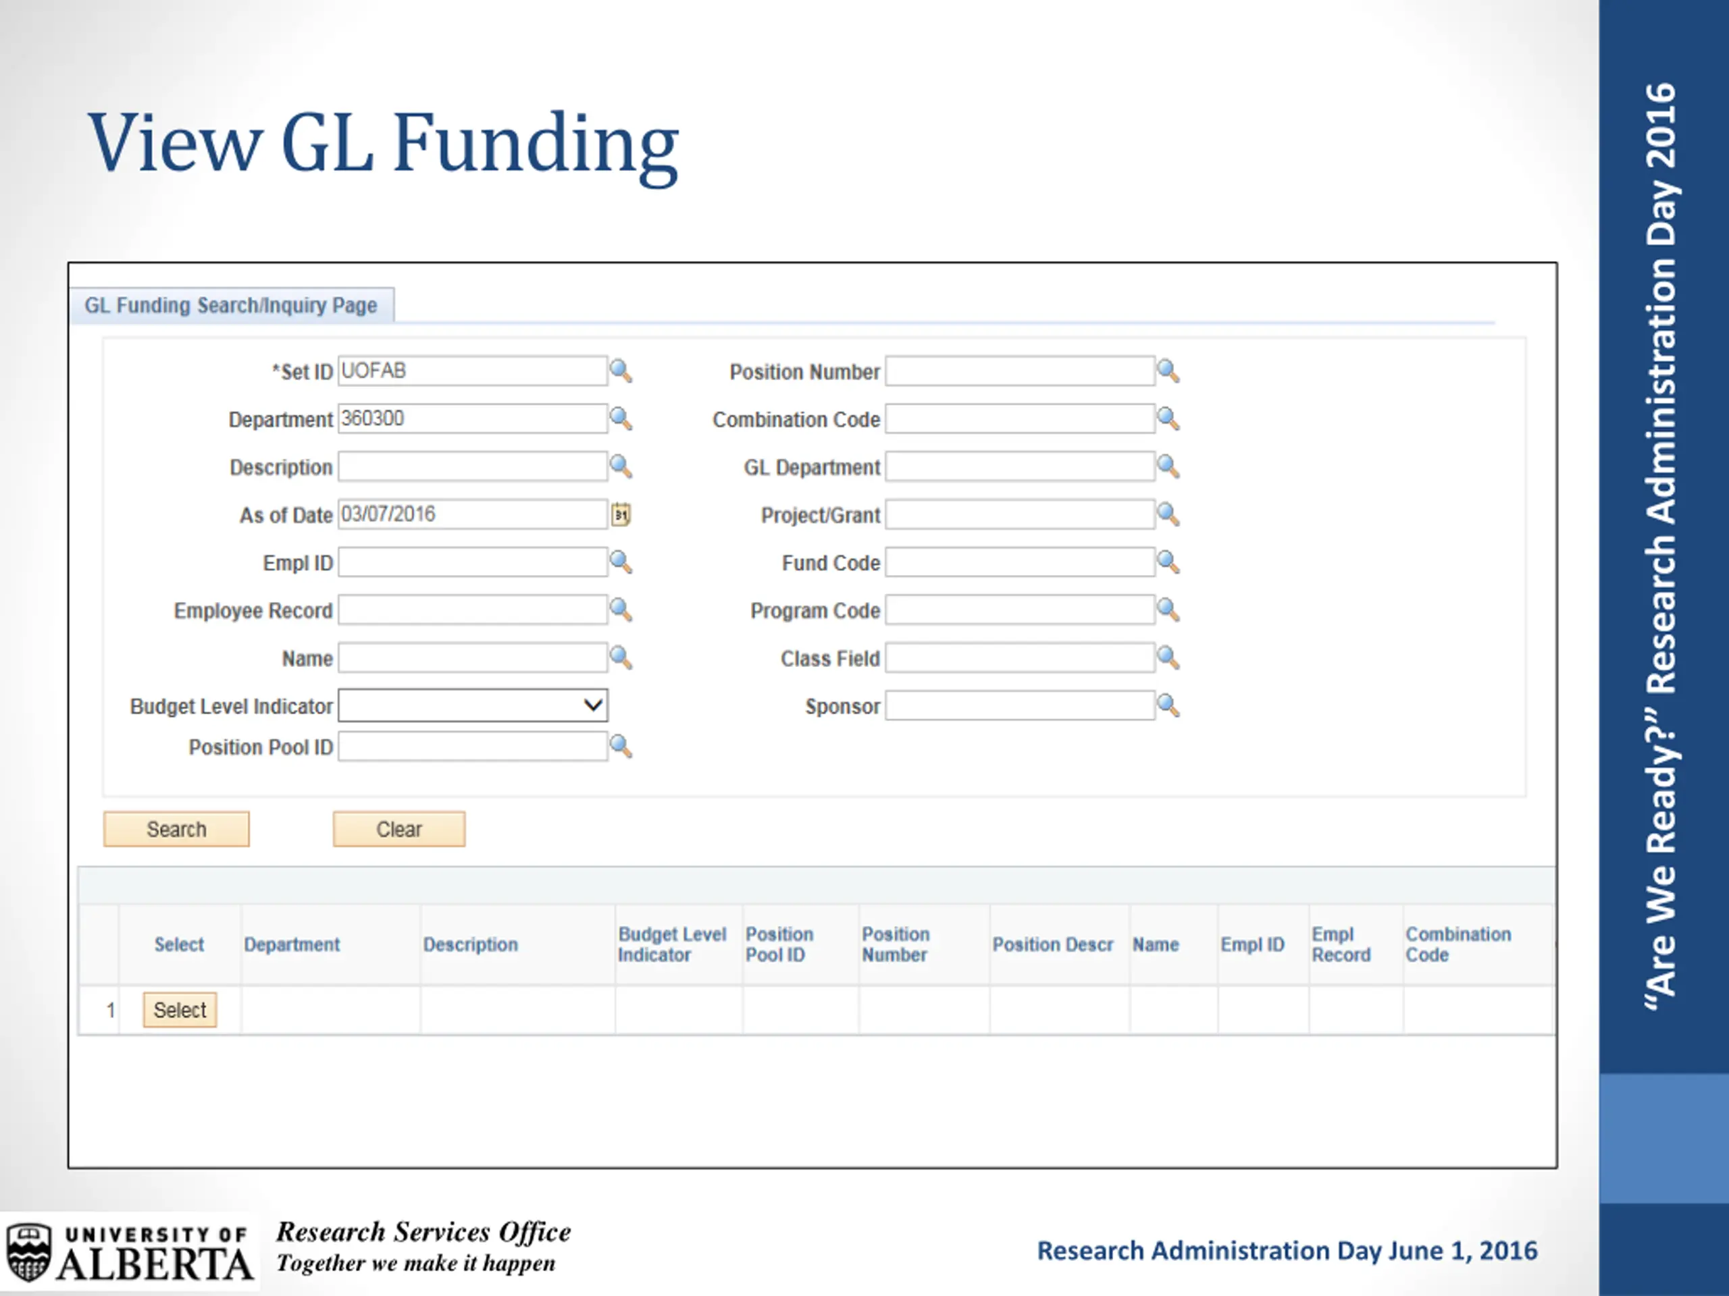The width and height of the screenshot is (1729, 1296).
Task: Open lookup for Set ID field
Action: (x=621, y=371)
